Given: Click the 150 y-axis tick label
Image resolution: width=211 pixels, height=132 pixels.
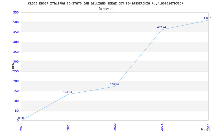Looking at the screenshot, I should (16, 91).
